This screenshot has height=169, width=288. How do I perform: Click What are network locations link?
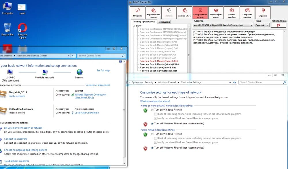tap(155, 101)
